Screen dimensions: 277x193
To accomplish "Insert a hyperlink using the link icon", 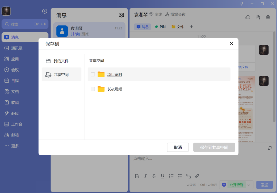I will point(197,176).
